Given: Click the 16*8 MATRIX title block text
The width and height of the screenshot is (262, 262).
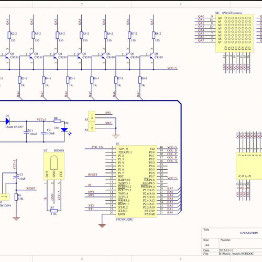Looking at the screenshot, I should [248, 233].
